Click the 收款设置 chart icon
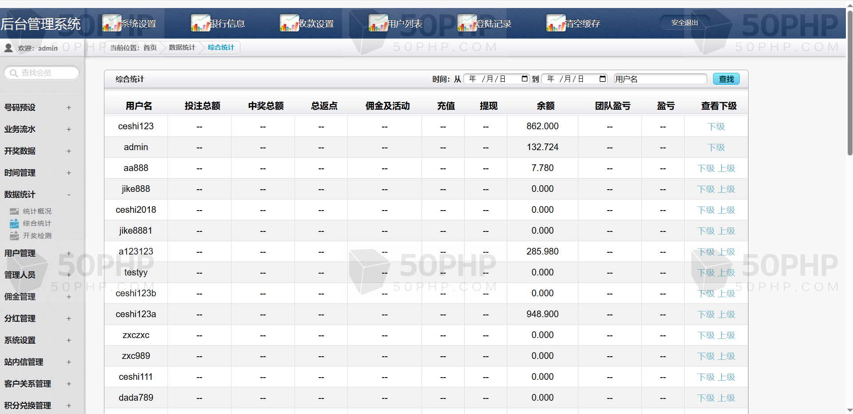 pyautogui.click(x=289, y=23)
